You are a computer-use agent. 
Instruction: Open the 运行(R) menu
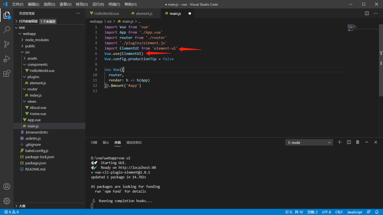pyautogui.click(x=98, y=4)
